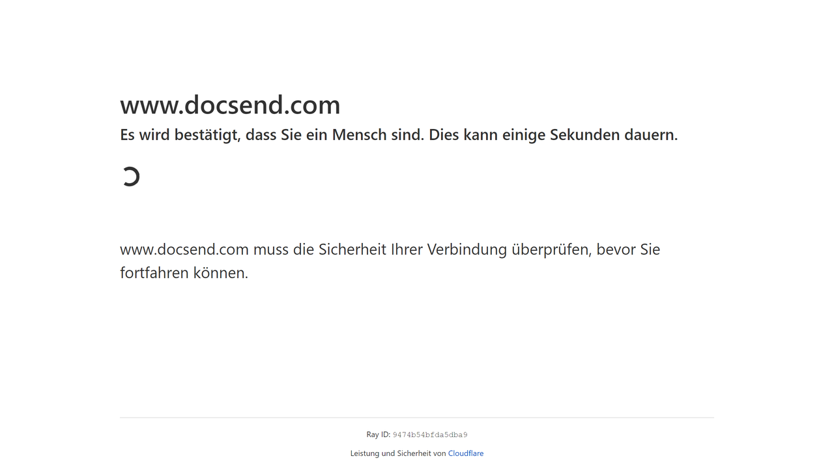Image resolution: width=834 pixels, height=469 pixels.
Task: Click the "Leistung und Sicherheit von" footer text
Action: point(398,453)
